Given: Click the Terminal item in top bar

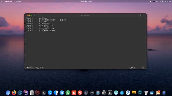Looking at the screenshot, I should coord(17,1).
